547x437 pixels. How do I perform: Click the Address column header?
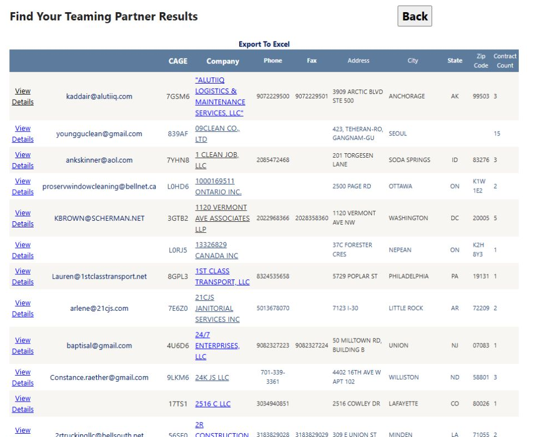click(358, 60)
